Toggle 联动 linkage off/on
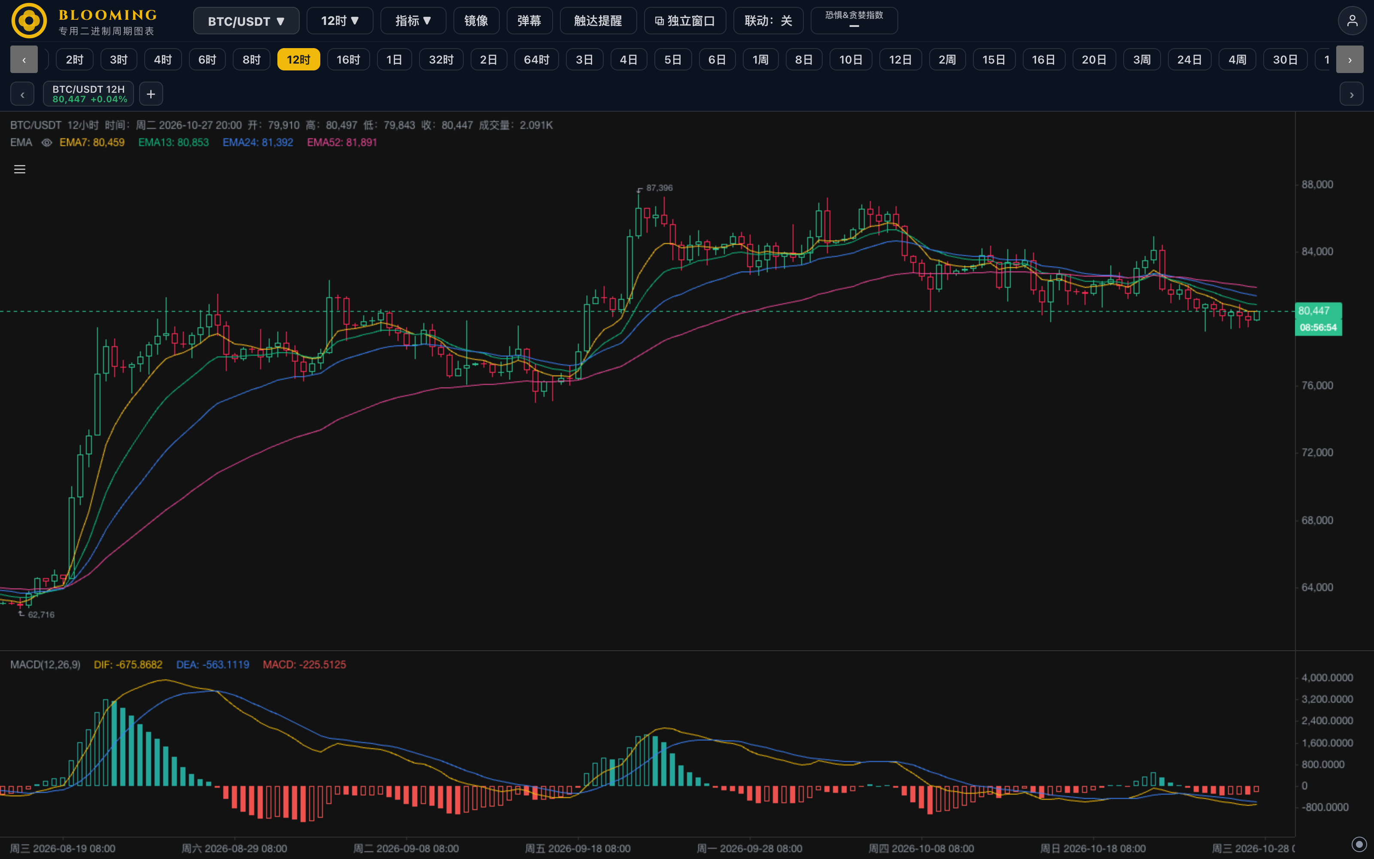The height and width of the screenshot is (859, 1374). [768, 21]
